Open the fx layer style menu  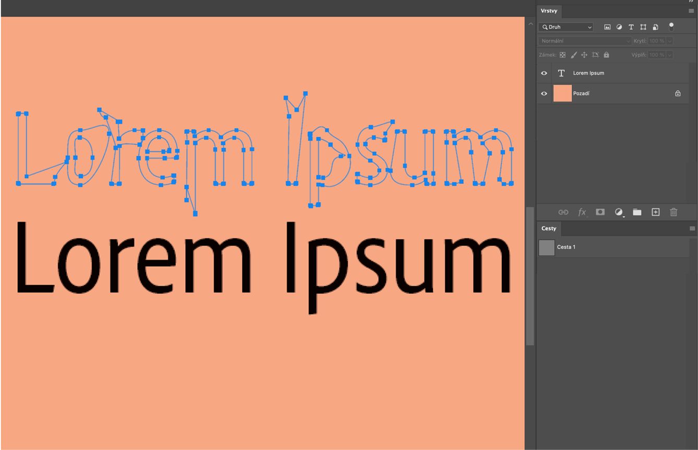coord(582,212)
